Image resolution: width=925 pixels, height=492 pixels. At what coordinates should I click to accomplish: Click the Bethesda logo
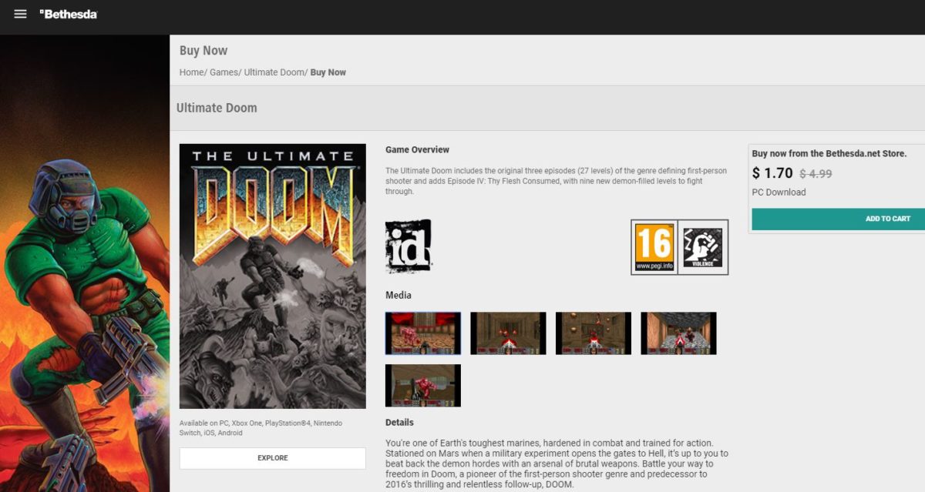(66, 13)
